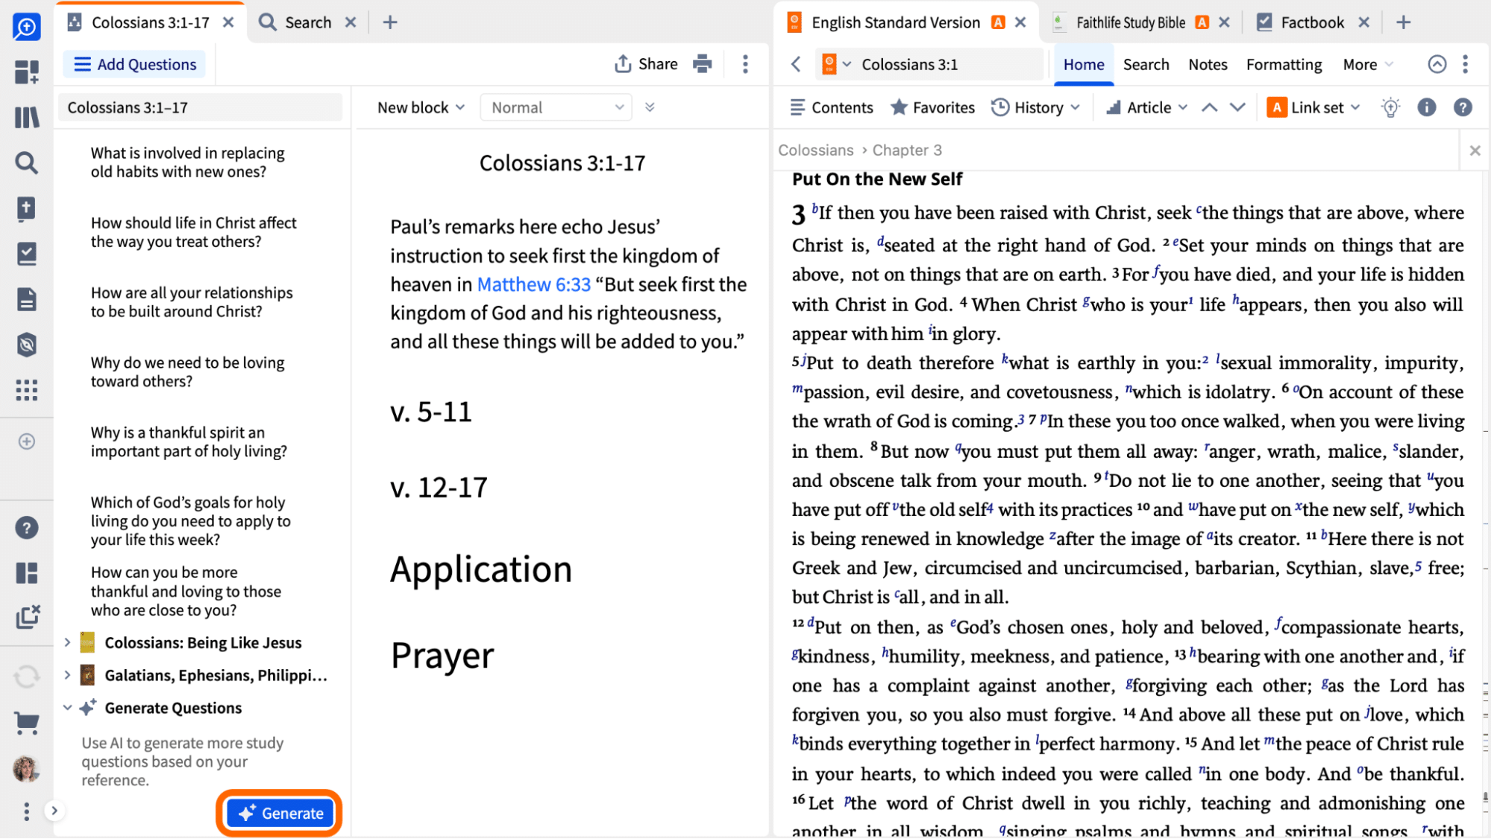1491x839 pixels.
Task: Open the checklist icon in the sidebar
Action: point(26,254)
